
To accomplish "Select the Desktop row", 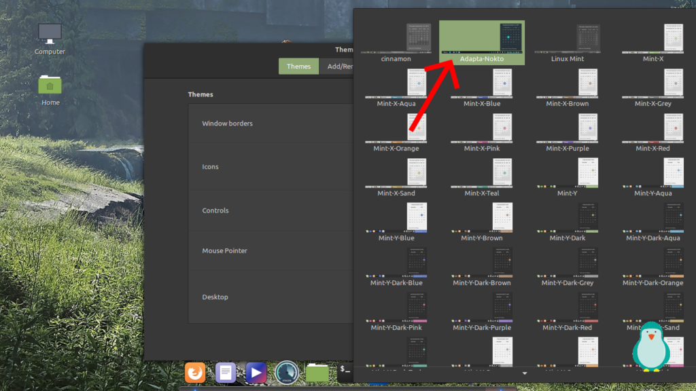I will (271, 297).
